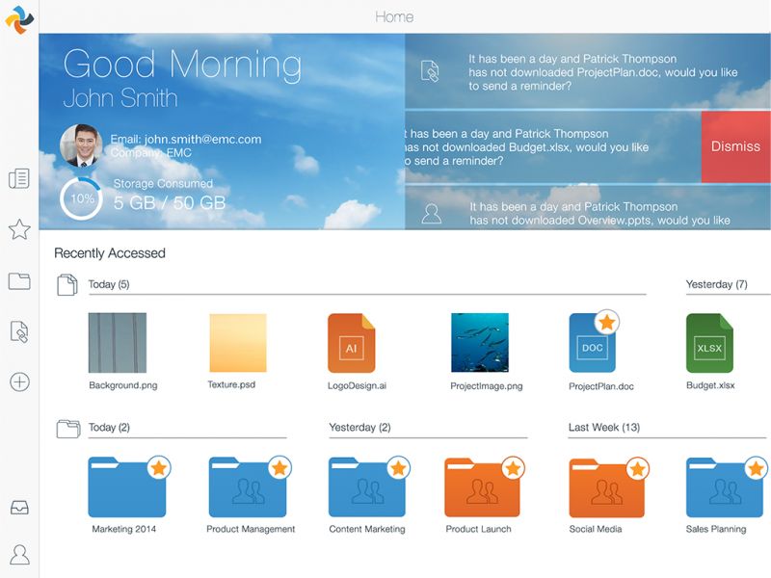Viewport: 771px width, 578px height.
Task: Open the Budget.xlsx reminder text
Action: 526,147
